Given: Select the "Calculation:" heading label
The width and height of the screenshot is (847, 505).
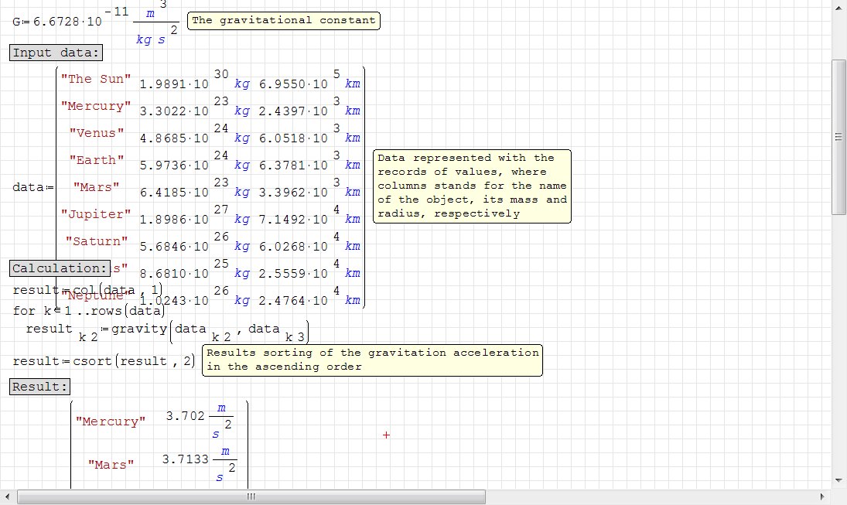Looking at the screenshot, I should coord(60,268).
